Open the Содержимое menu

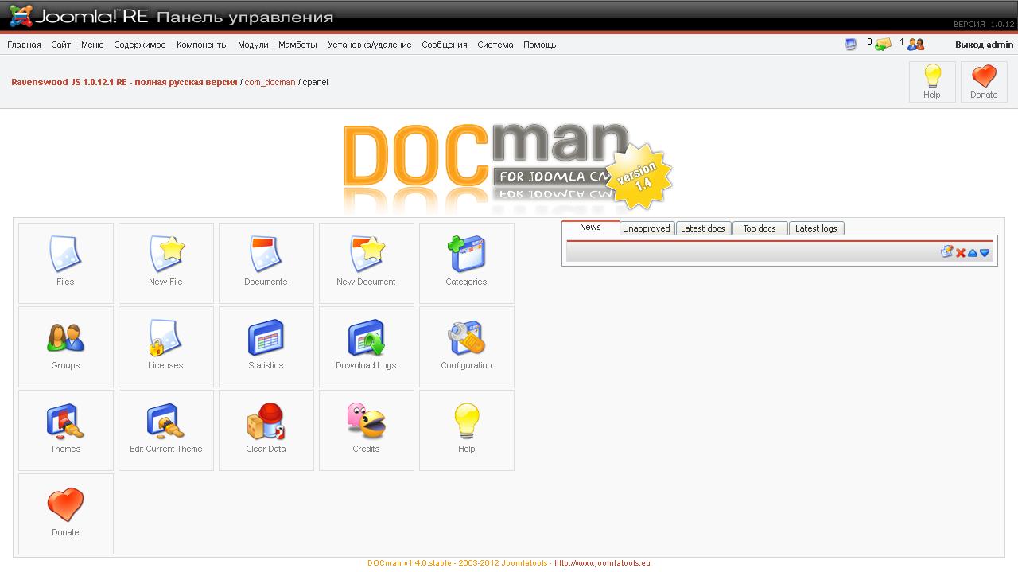coord(140,45)
